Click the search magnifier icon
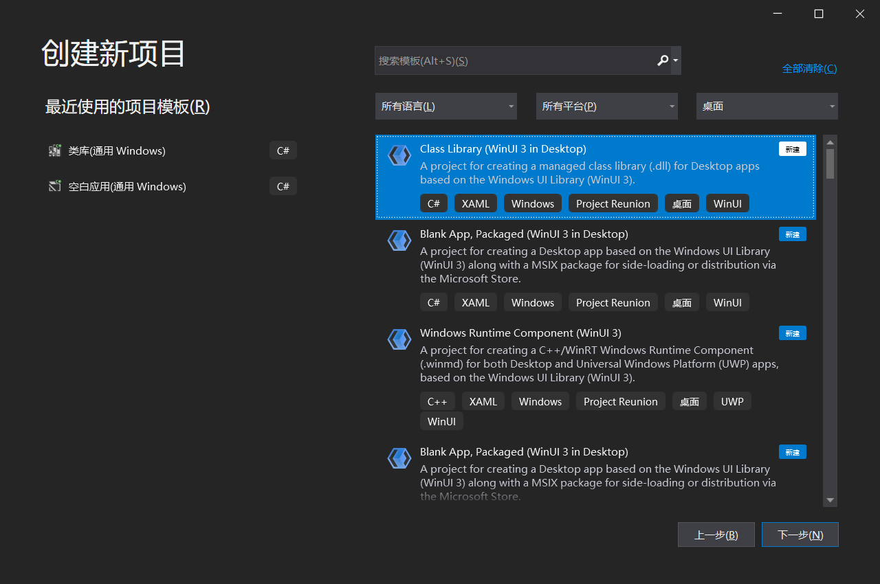The width and height of the screenshot is (880, 584). [x=663, y=60]
